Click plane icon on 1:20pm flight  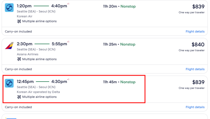click(x=19, y=21)
